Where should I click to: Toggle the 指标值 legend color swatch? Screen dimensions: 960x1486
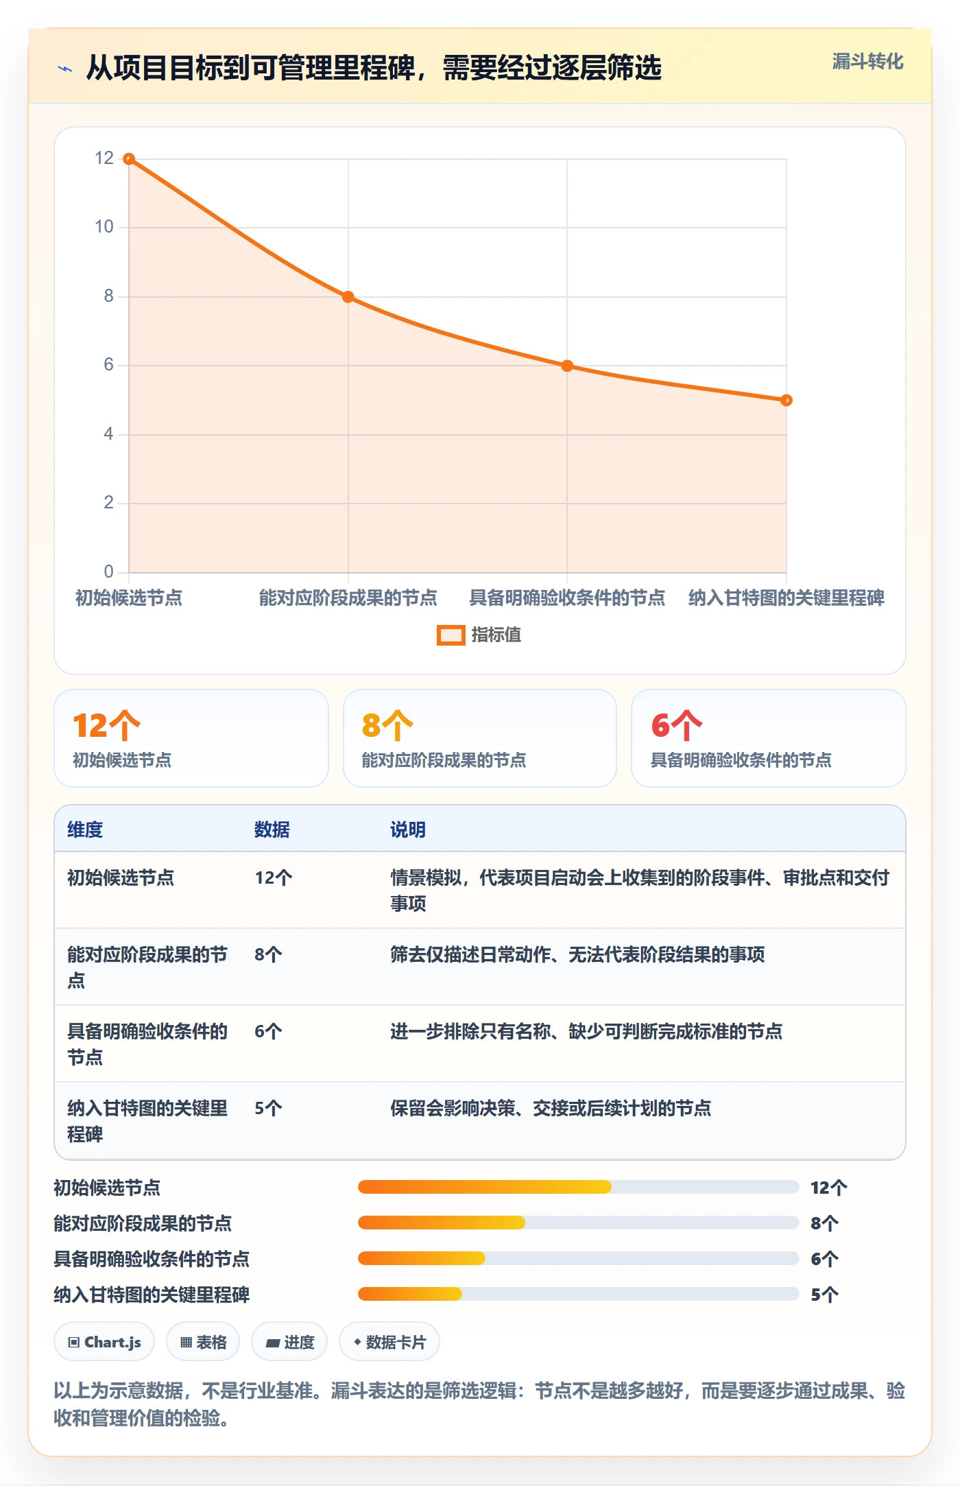451,635
